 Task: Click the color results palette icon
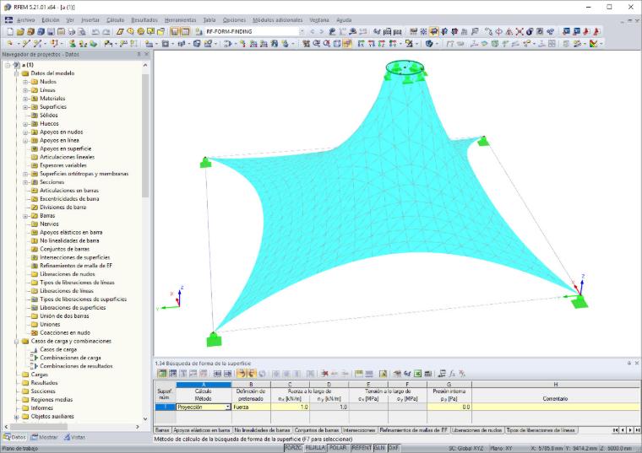(593, 43)
